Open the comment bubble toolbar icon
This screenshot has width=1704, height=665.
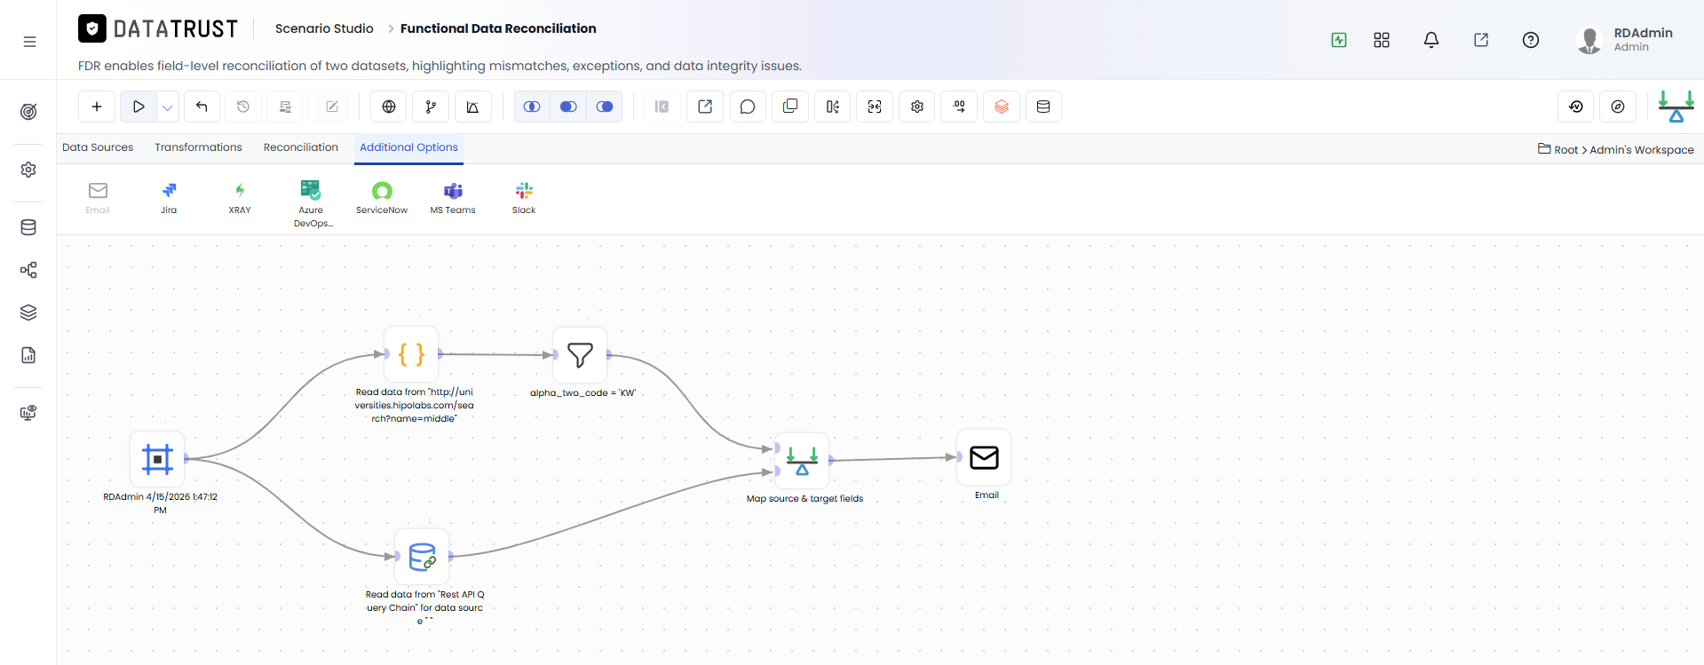pos(748,107)
